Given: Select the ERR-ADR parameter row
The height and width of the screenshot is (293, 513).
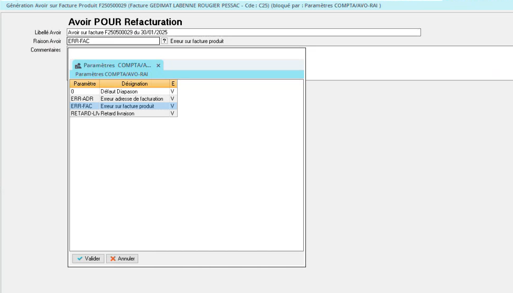Looking at the screenshot, I should pos(84,99).
